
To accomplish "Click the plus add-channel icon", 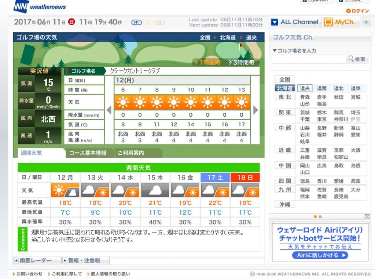I will (366, 22).
